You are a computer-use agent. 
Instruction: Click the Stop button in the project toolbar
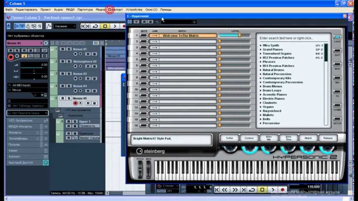tap(105, 26)
